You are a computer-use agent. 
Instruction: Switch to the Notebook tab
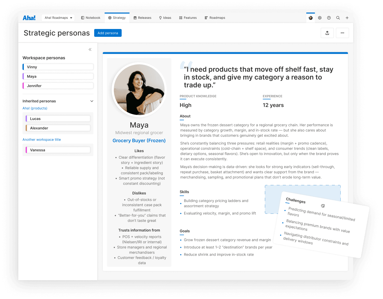coord(91,18)
